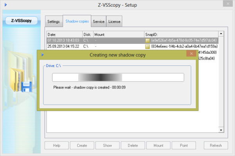This screenshot has width=235, height=156.
Task: Close the Creating new shadow copy dialog
Action: pyautogui.click(x=191, y=54)
